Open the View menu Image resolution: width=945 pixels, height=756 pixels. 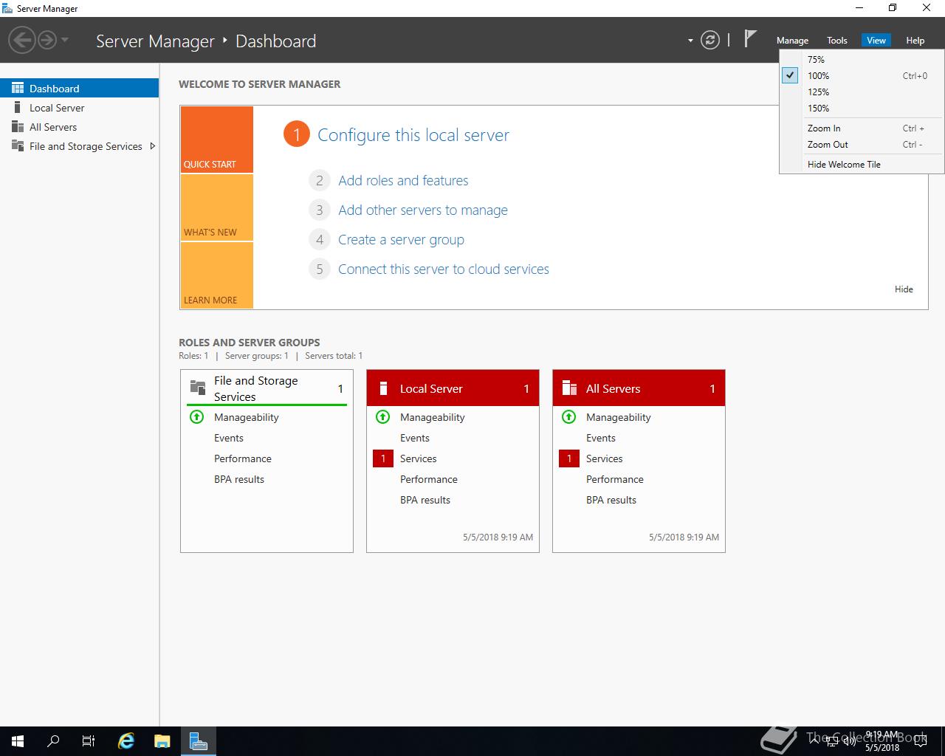(876, 41)
